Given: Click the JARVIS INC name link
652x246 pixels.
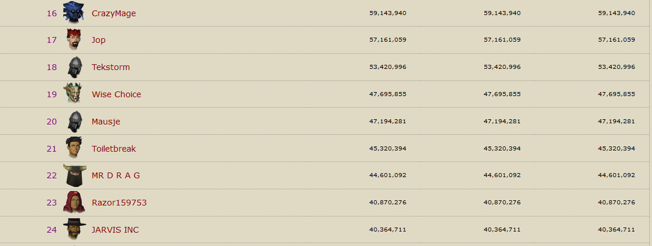Looking at the screenshot, I should click(115, 230).
